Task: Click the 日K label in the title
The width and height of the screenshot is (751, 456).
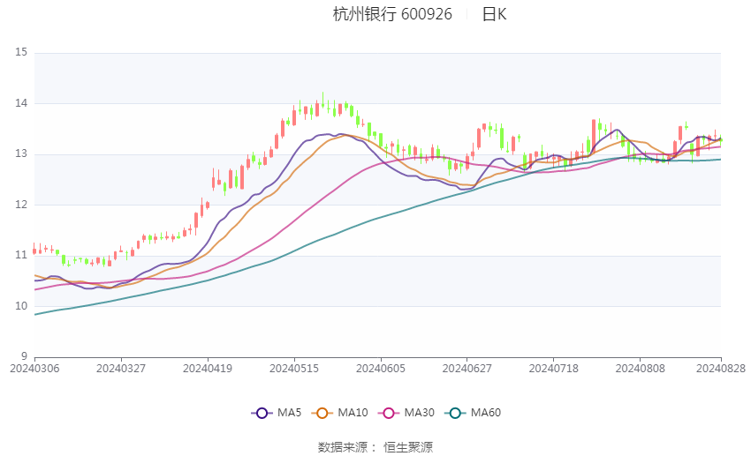Action: click(494, 14)
